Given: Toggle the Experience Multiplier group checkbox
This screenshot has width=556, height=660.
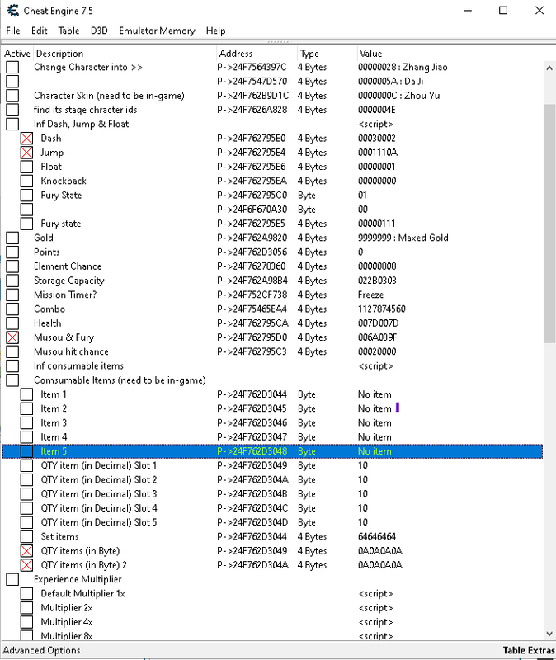Looking at the screenshot, I should (x=12, y=580).
